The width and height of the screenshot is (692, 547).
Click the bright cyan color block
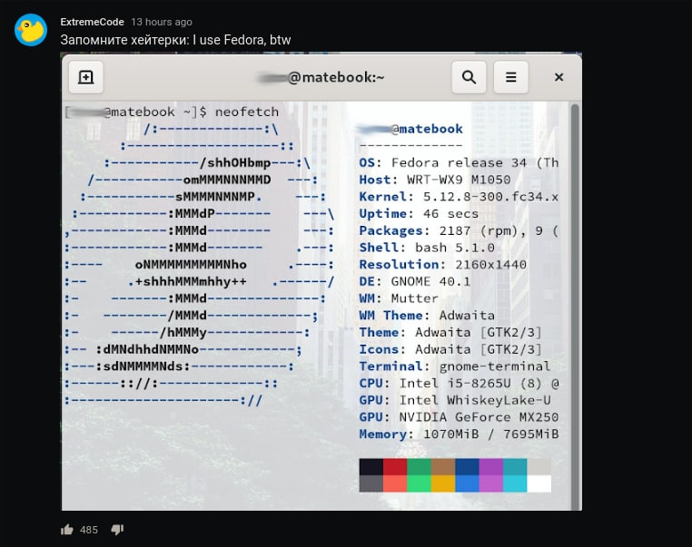coord(515,484)
